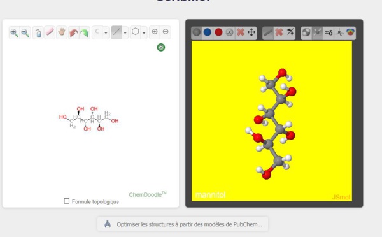Show the electrostatic potential surface icon
The width and height of the screenshot is (382, 237).
coord(350,32)
